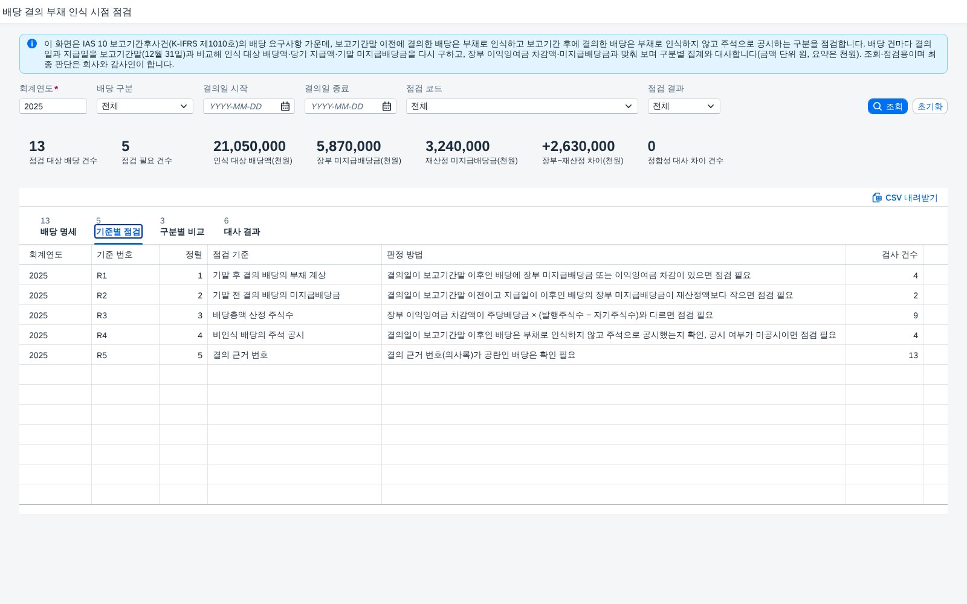Open calendar picker for 결의일 종료
The height and width of the screenshot is (604, 967).
point(387,106)
